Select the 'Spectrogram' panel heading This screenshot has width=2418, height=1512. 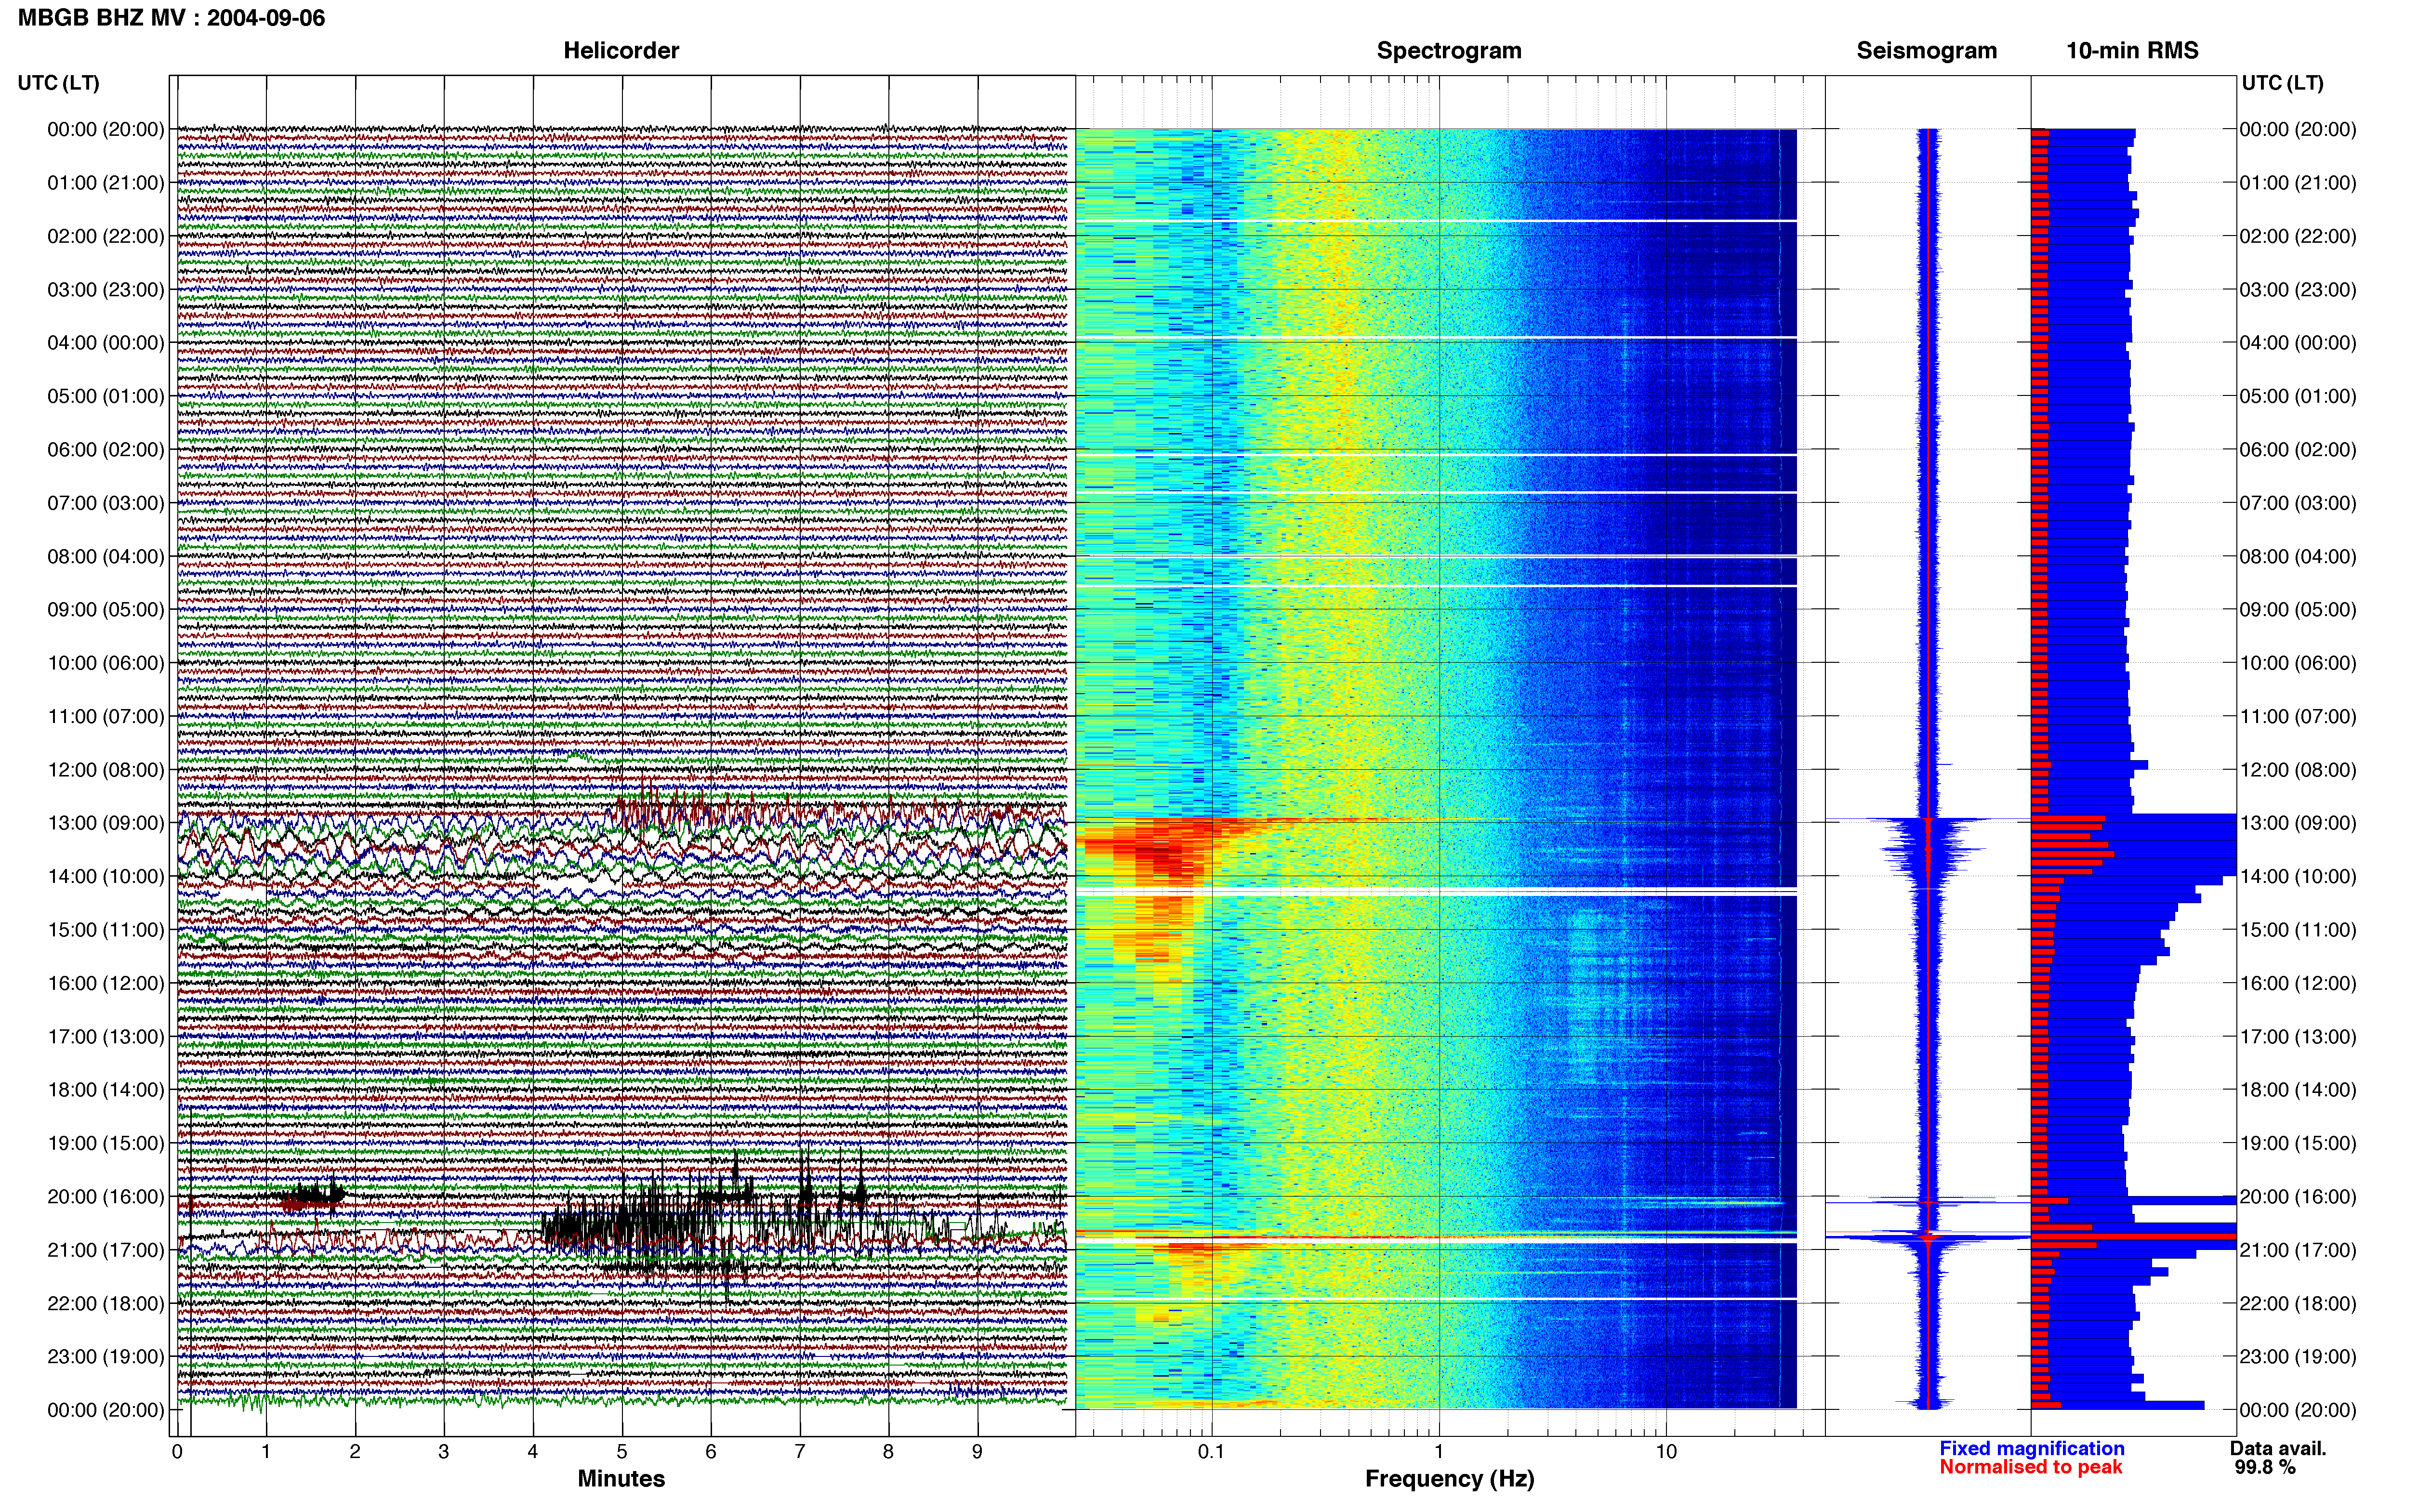click(1449, 51)
